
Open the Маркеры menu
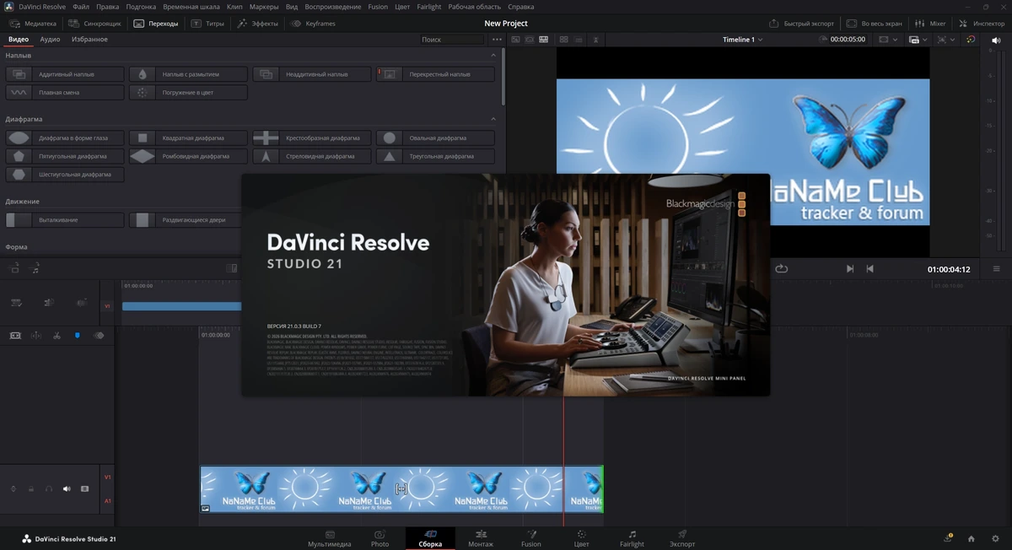click(264, 7)
